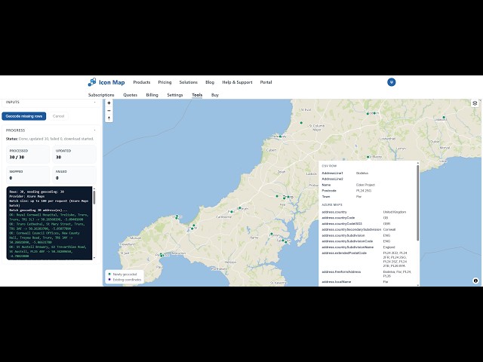
Task: Click the popup scrollbar down arrow
Action: 417,285
